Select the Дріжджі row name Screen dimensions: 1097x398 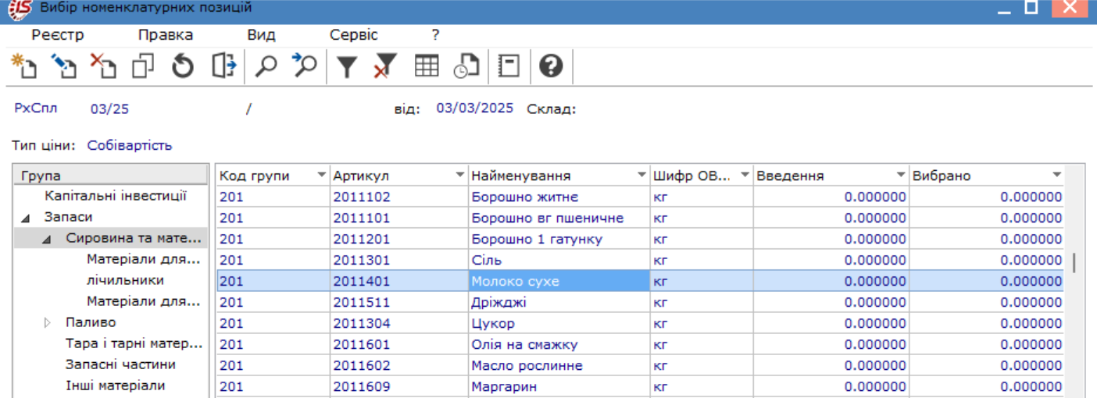pos(498,302)
